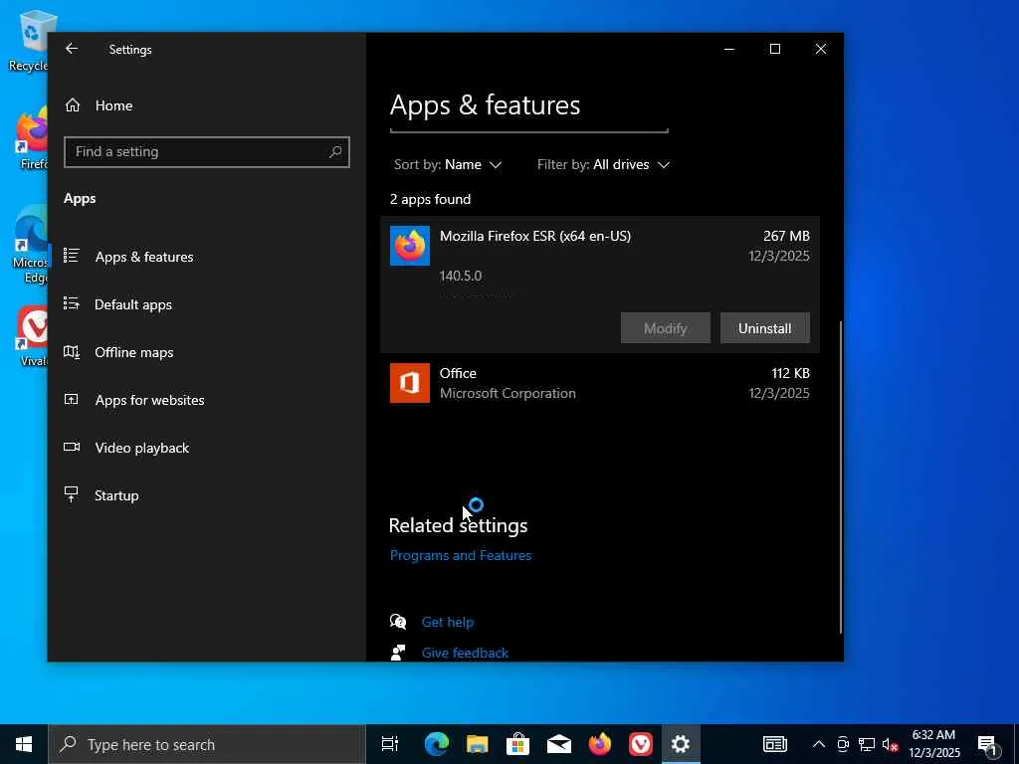This screenshot has width=1019, height=764.
Task: Click the network tray icon
Action: [867, 744]
